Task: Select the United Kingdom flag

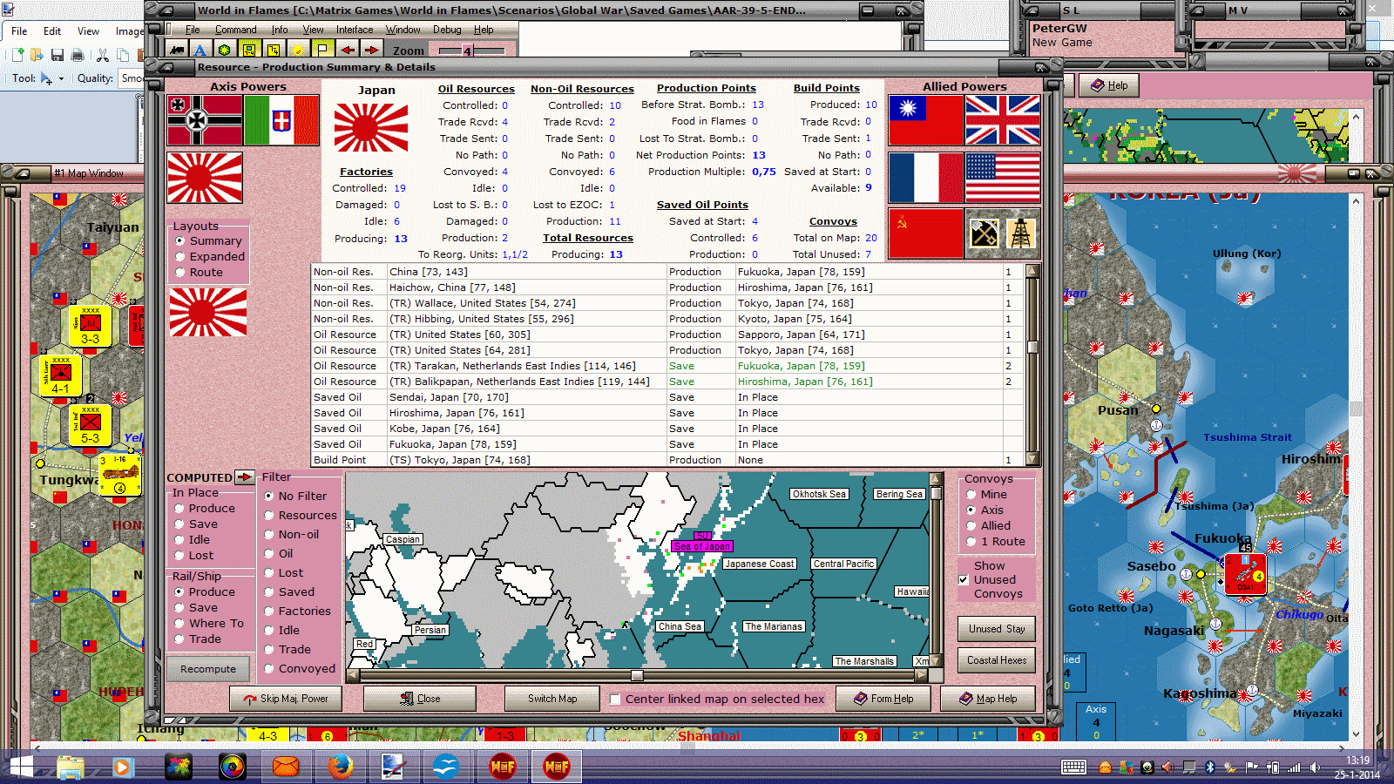Action: [x=1003, y=120]
